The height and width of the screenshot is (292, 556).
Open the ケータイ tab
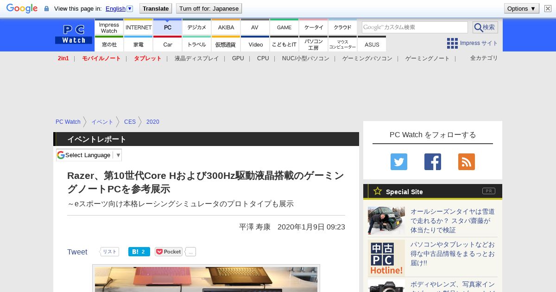314,27
